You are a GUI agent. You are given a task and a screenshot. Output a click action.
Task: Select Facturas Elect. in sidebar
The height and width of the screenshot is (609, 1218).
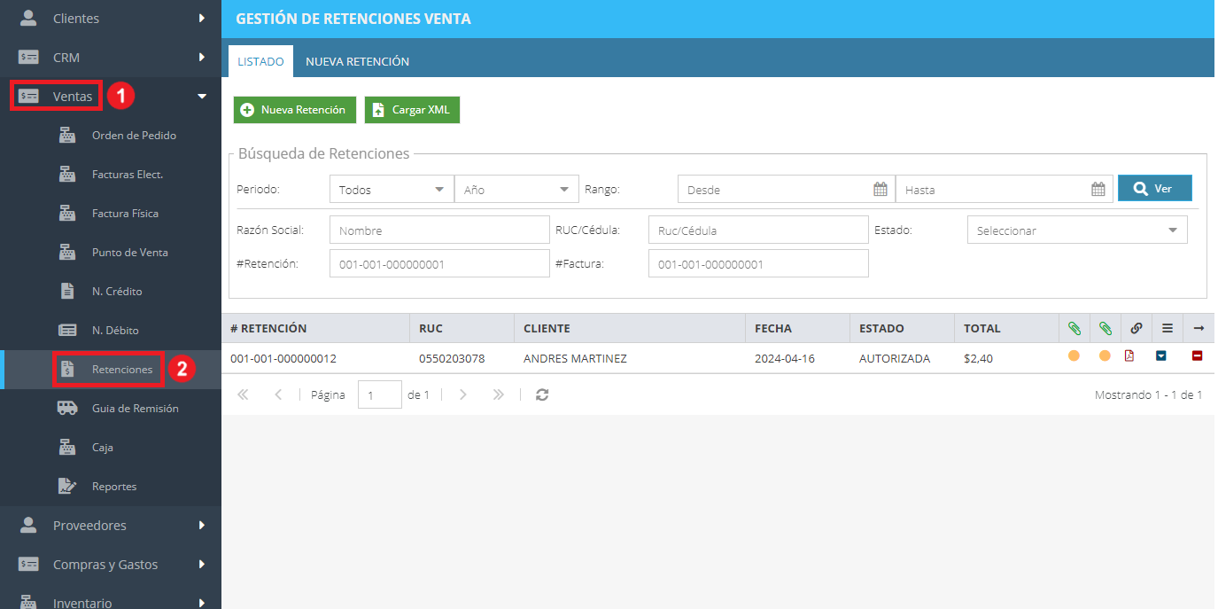click(128, 175)
